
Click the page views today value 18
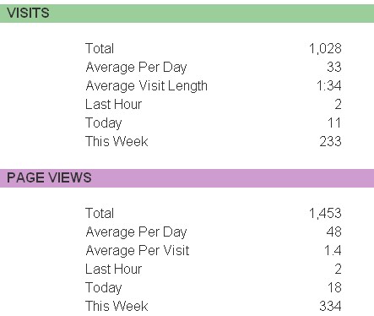pyautogui.click(x=334, y=287)
